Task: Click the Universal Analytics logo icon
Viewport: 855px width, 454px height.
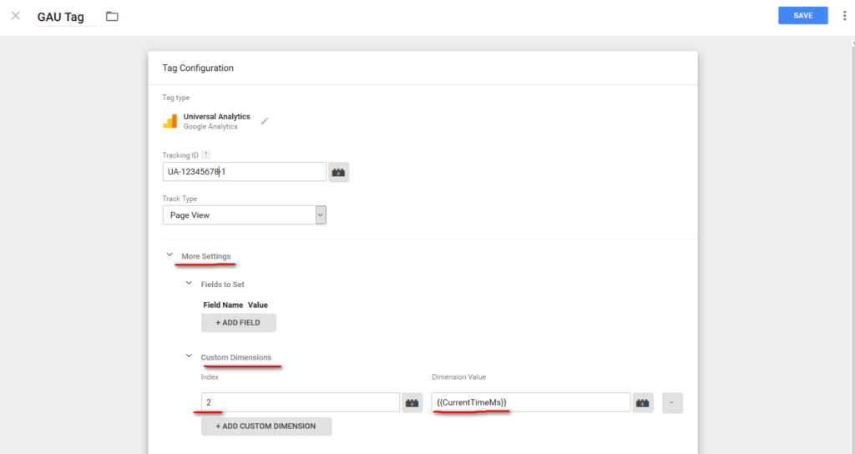Action: [x=170, y=121]
